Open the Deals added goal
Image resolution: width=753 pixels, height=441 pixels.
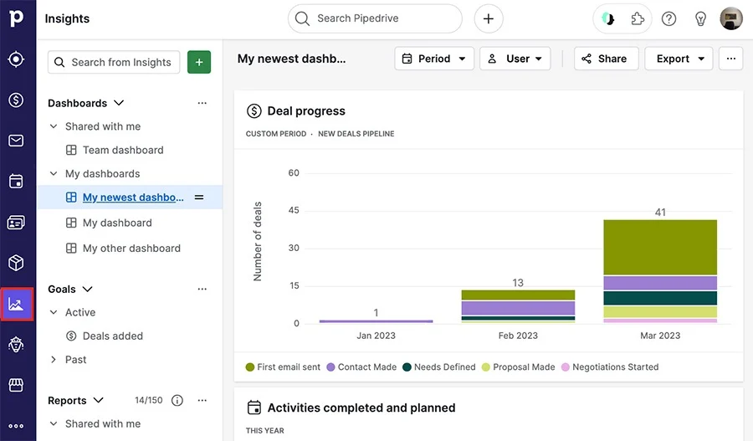[x=112, y=336]
